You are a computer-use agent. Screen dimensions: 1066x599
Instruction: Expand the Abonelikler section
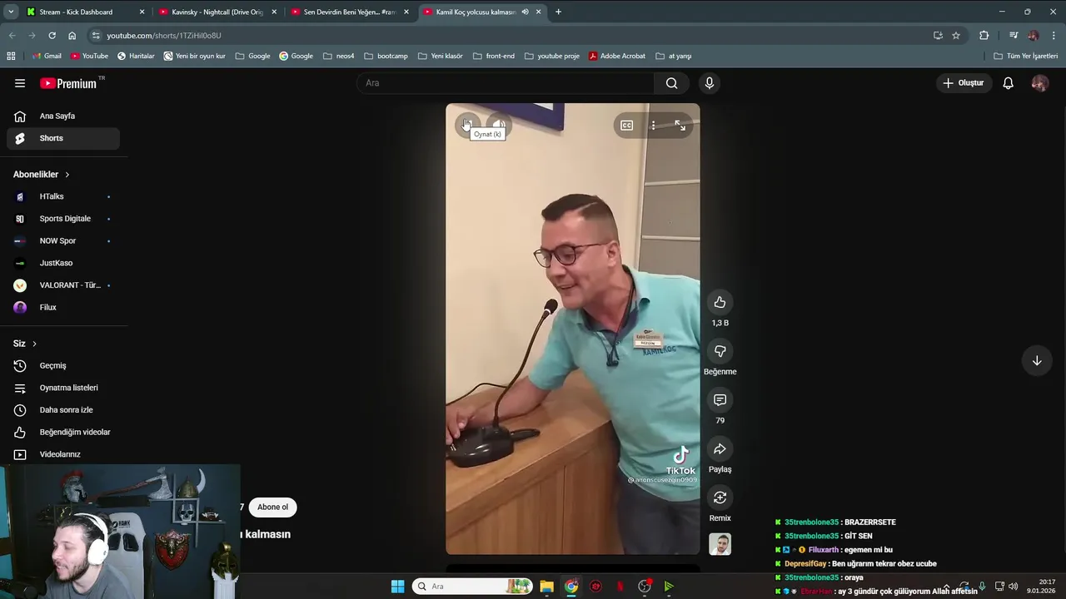point(42,175)
